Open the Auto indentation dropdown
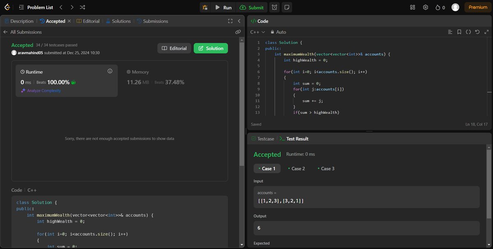Viewport: 493px width, 249px height. [x=278, y=32]
